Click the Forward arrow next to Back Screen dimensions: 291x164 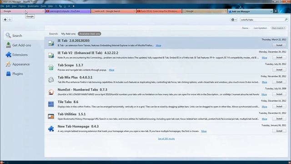coord(10,20)
